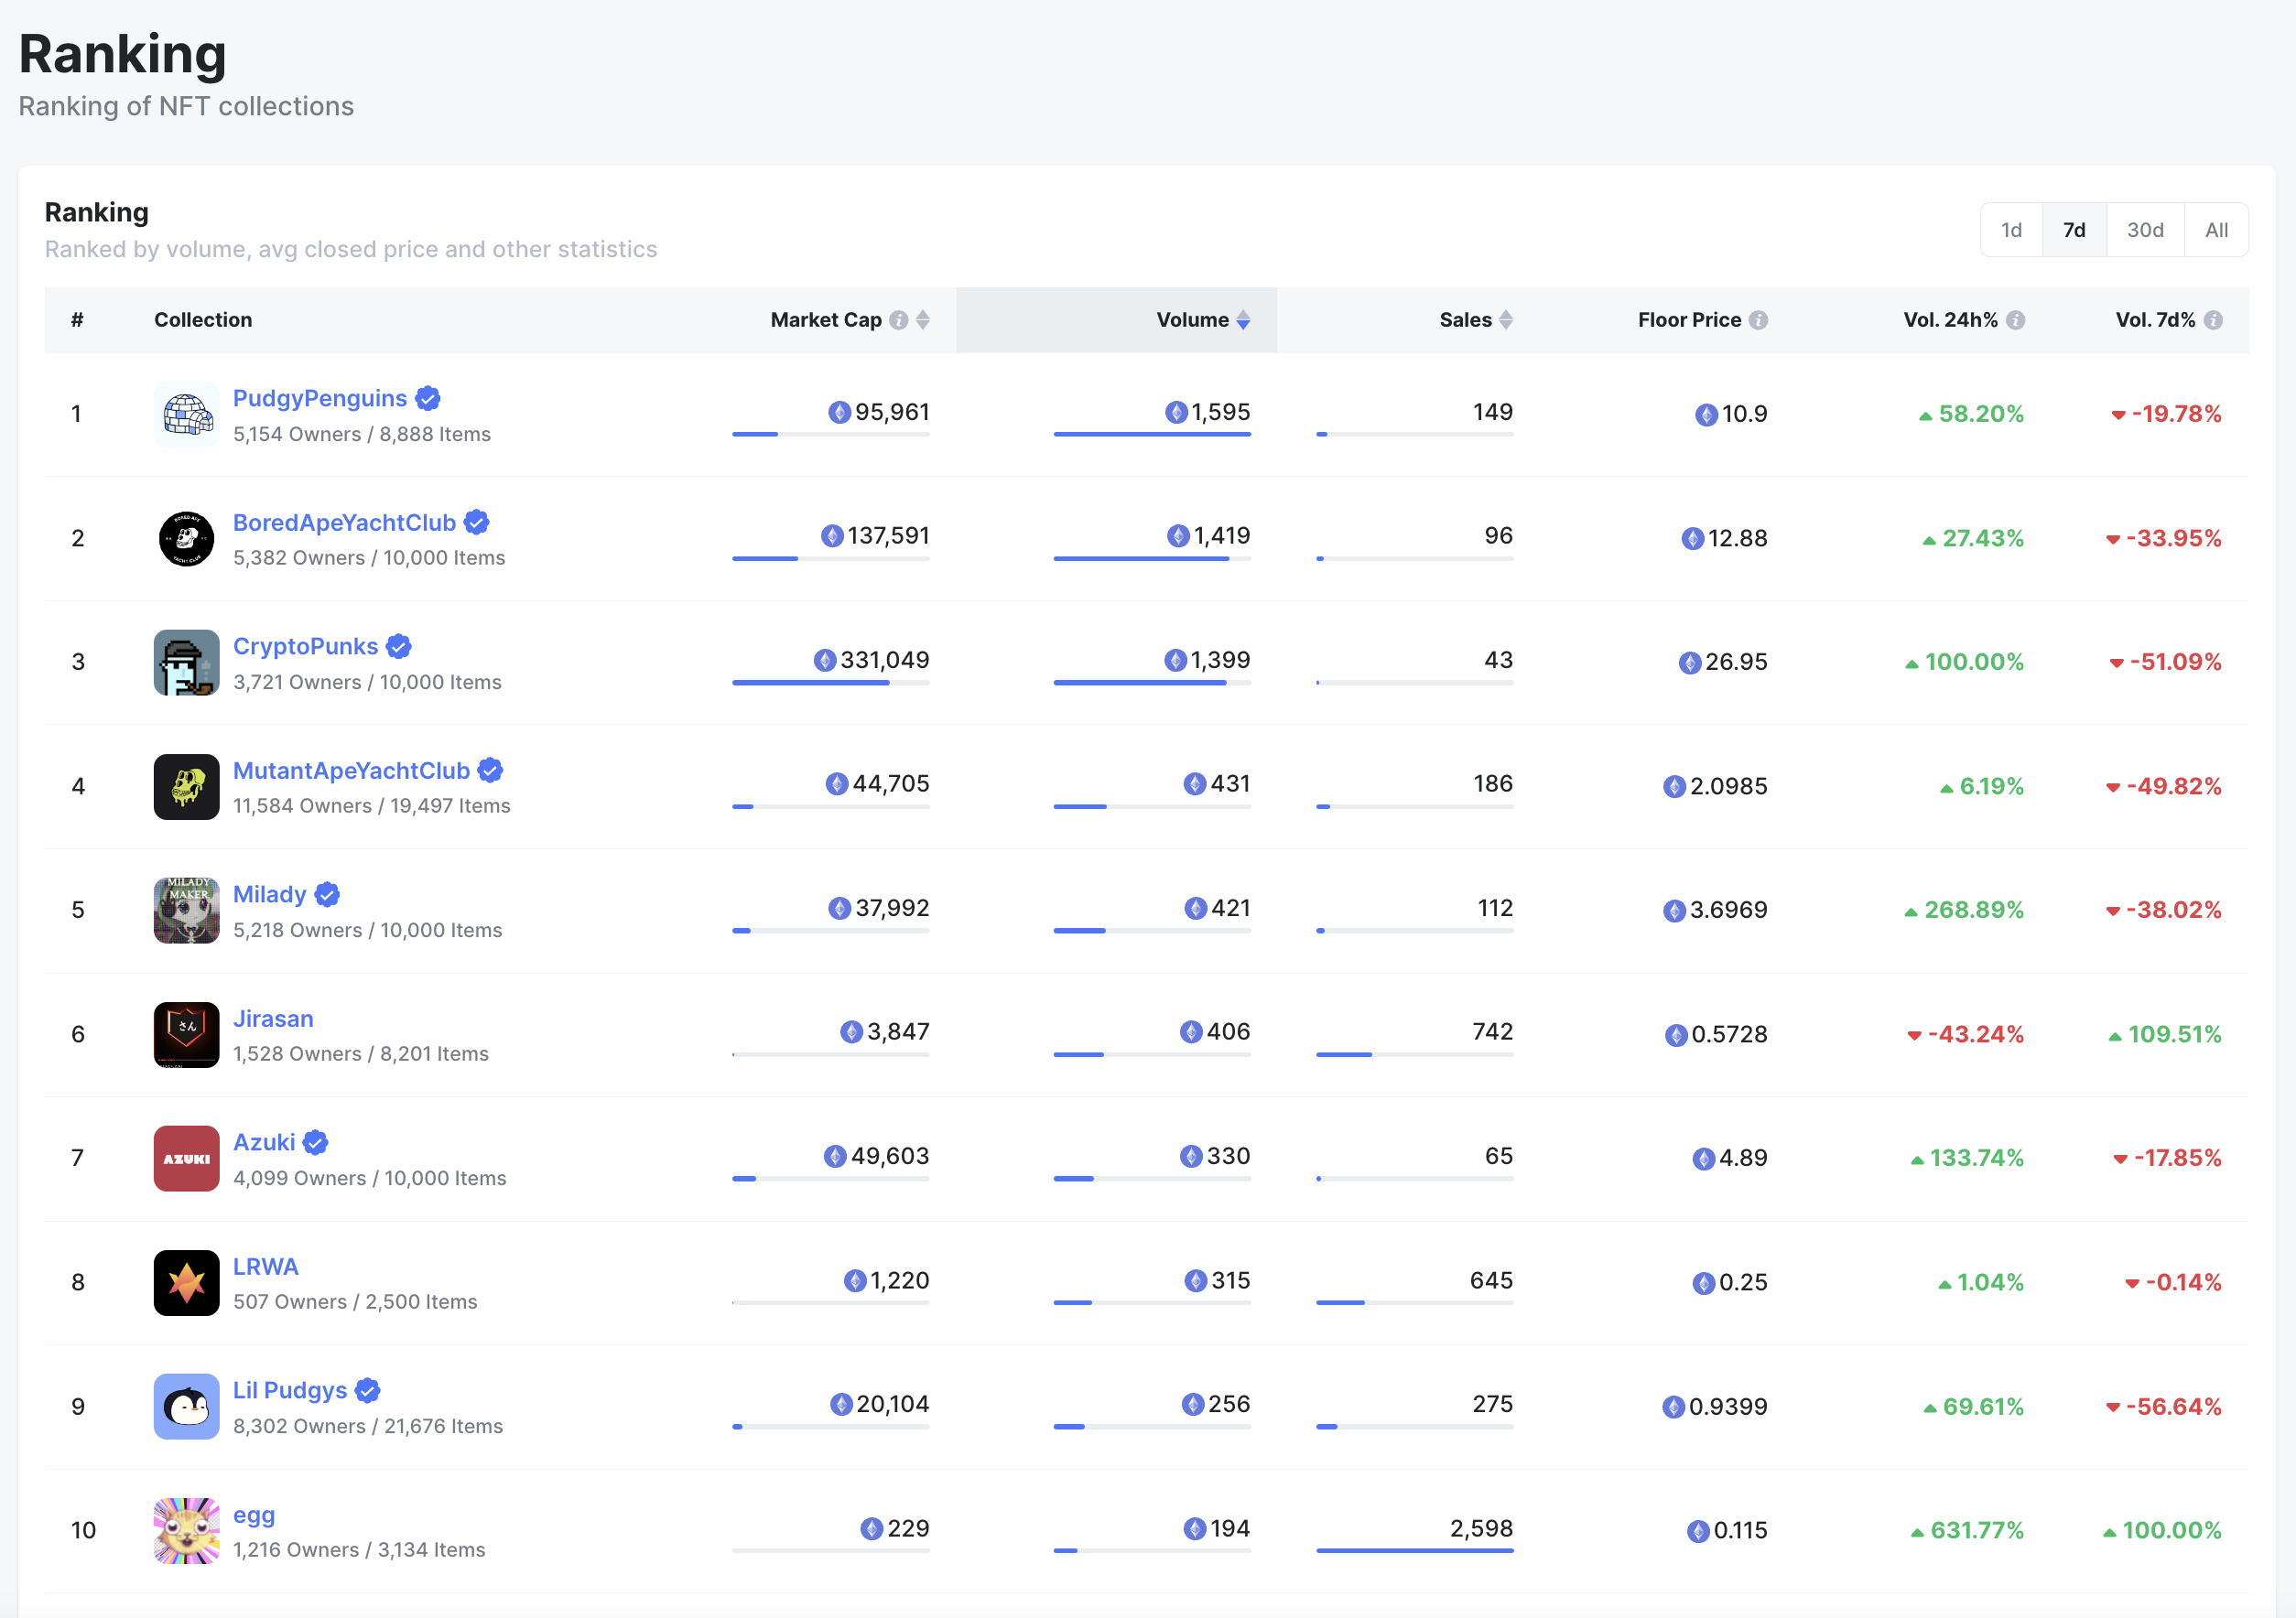The width and height of the screenshot is (2296, 1618).
Task: Click Floor Price info icon
Action: (x=1758, y=319)
